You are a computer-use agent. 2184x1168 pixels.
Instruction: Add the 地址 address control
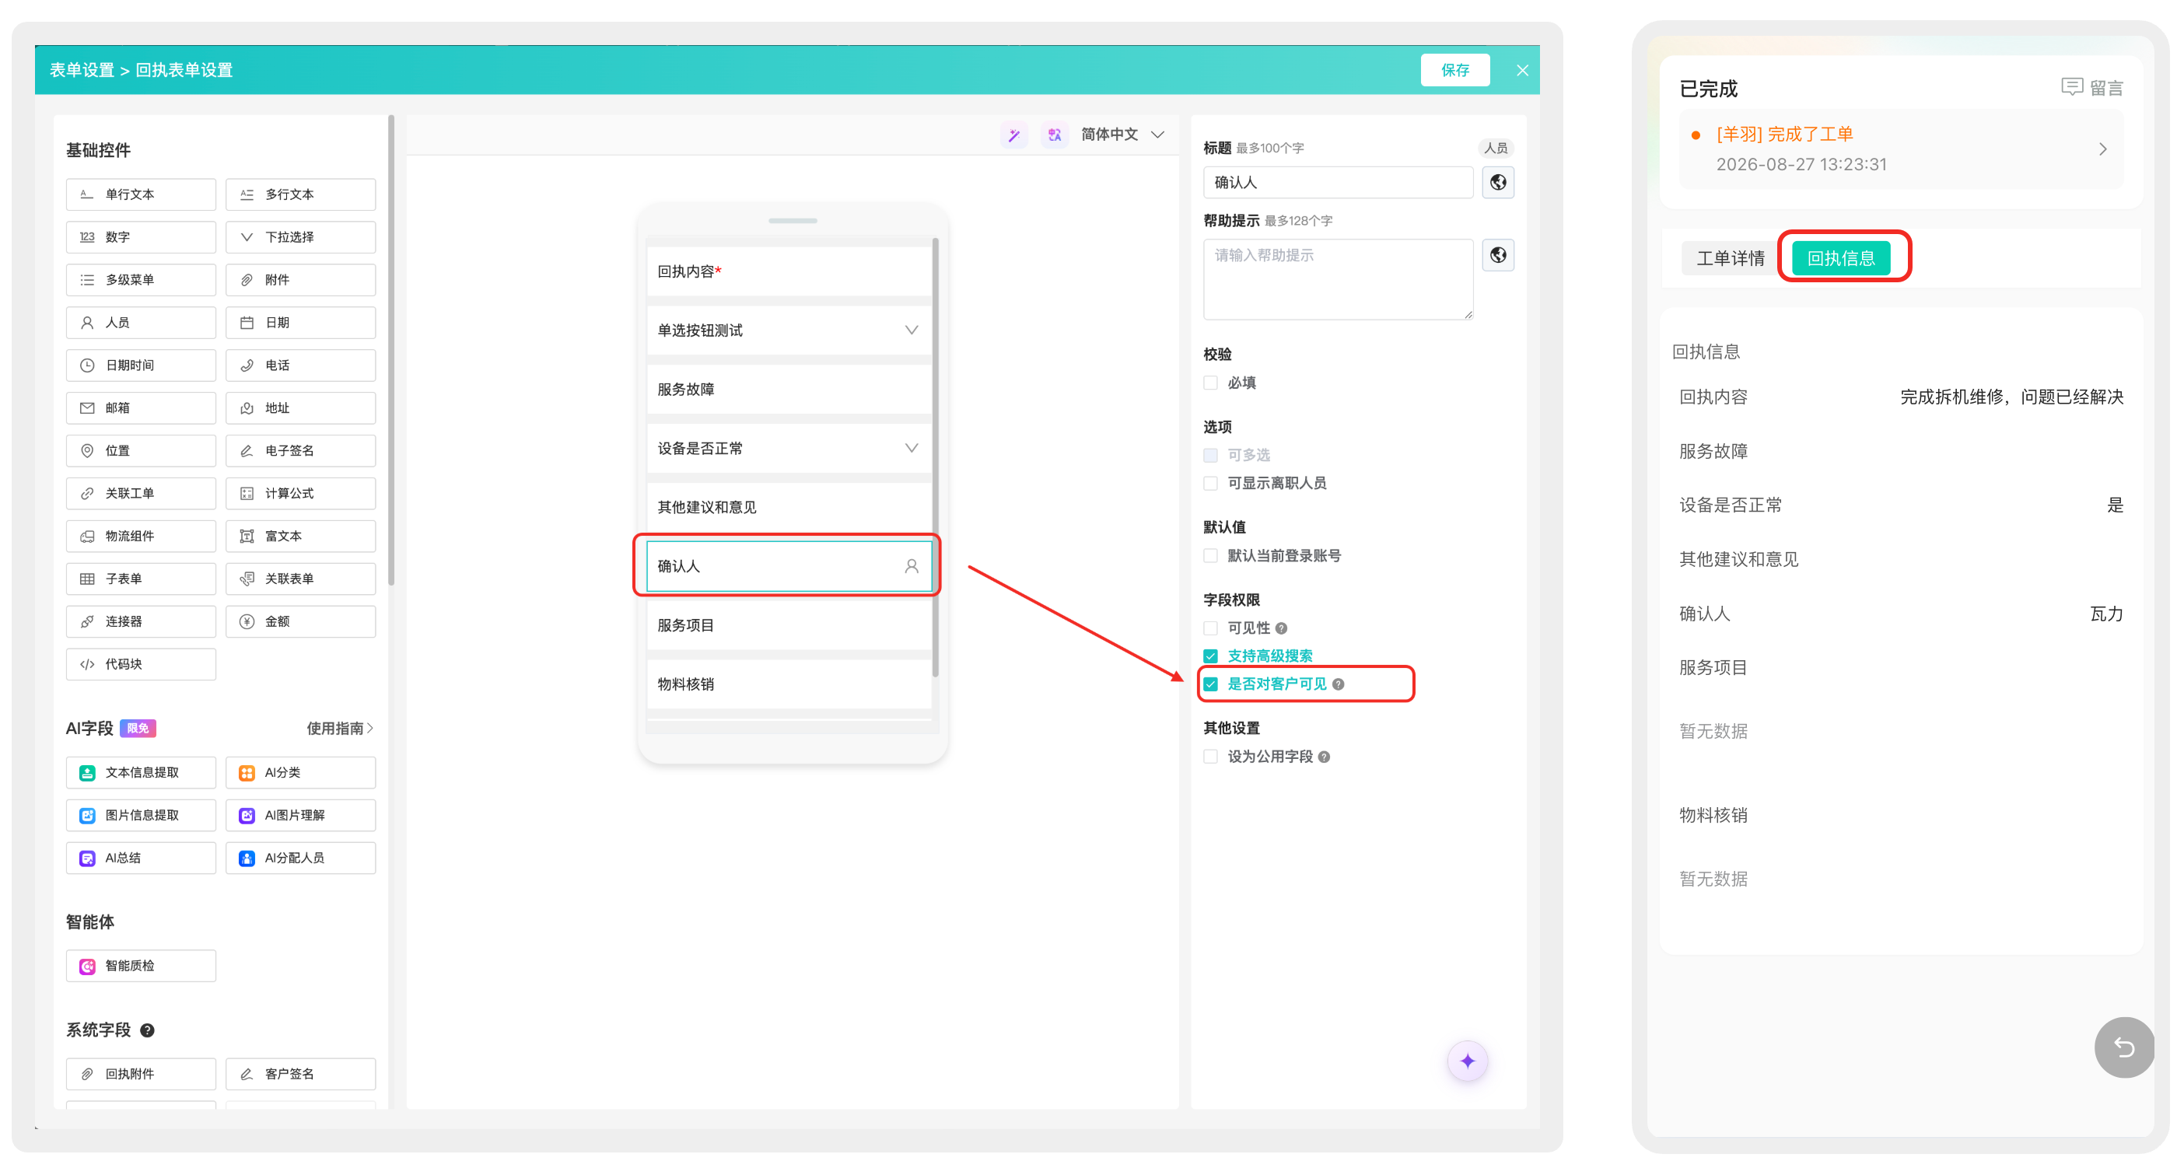point(300,407)
